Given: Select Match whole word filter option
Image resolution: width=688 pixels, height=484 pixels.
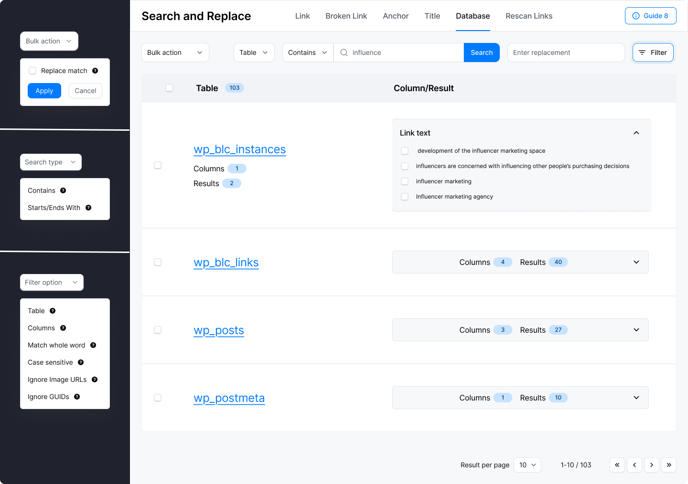Looking at the screenshot, I should [x=56, y=345].
